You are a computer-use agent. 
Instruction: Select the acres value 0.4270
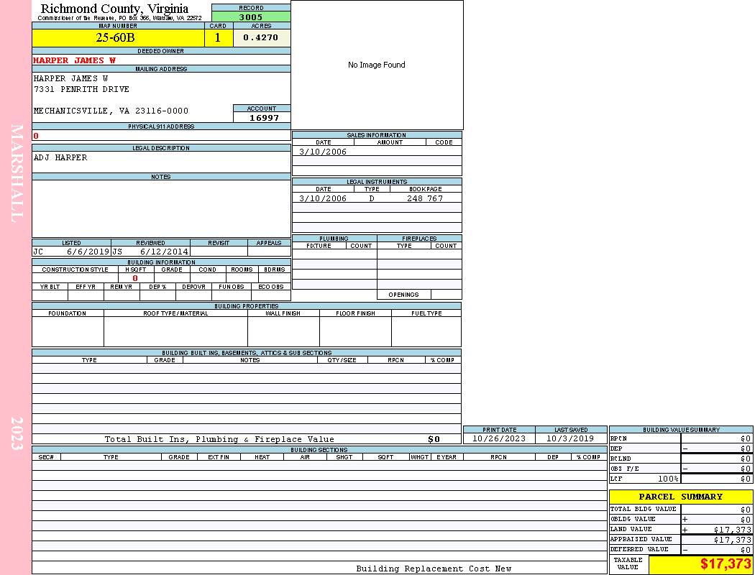(x=261, y=38)
